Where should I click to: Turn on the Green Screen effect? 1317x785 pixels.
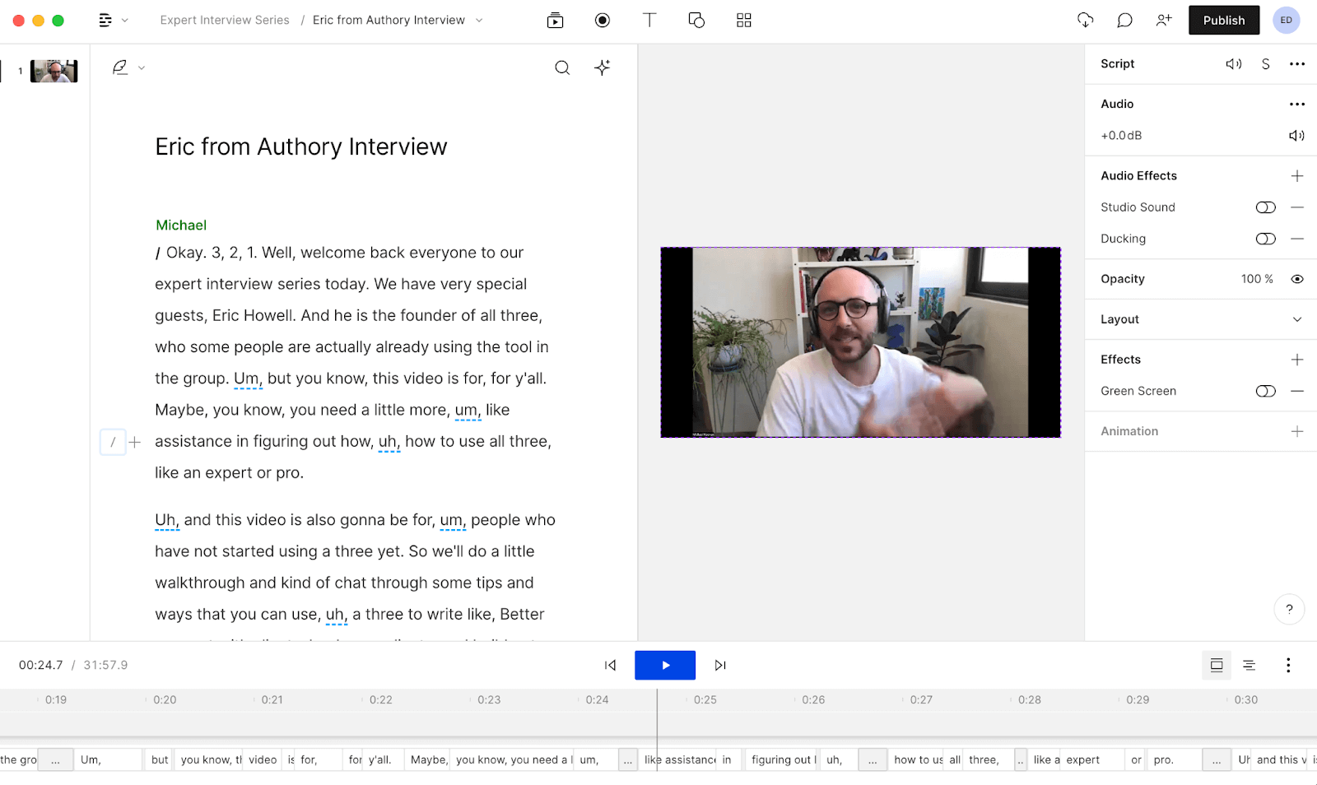(1265, 391)
